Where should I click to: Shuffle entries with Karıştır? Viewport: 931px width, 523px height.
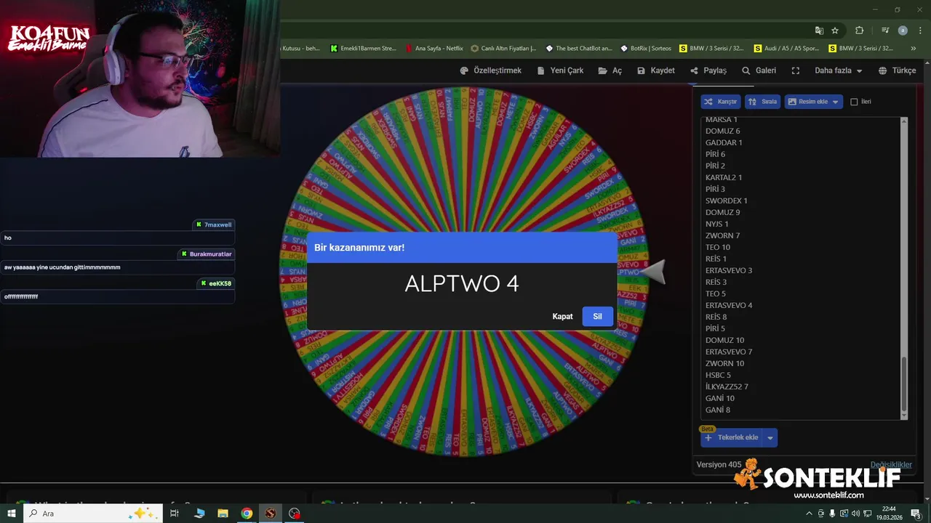click(721, 102)
